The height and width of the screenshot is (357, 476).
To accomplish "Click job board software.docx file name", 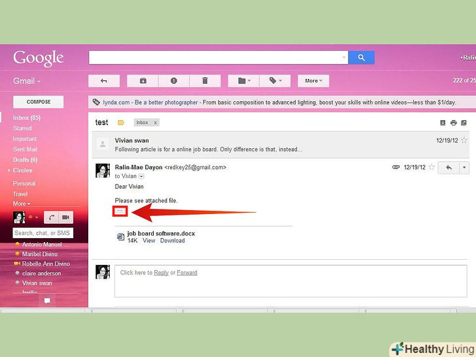I will point(161,234).
